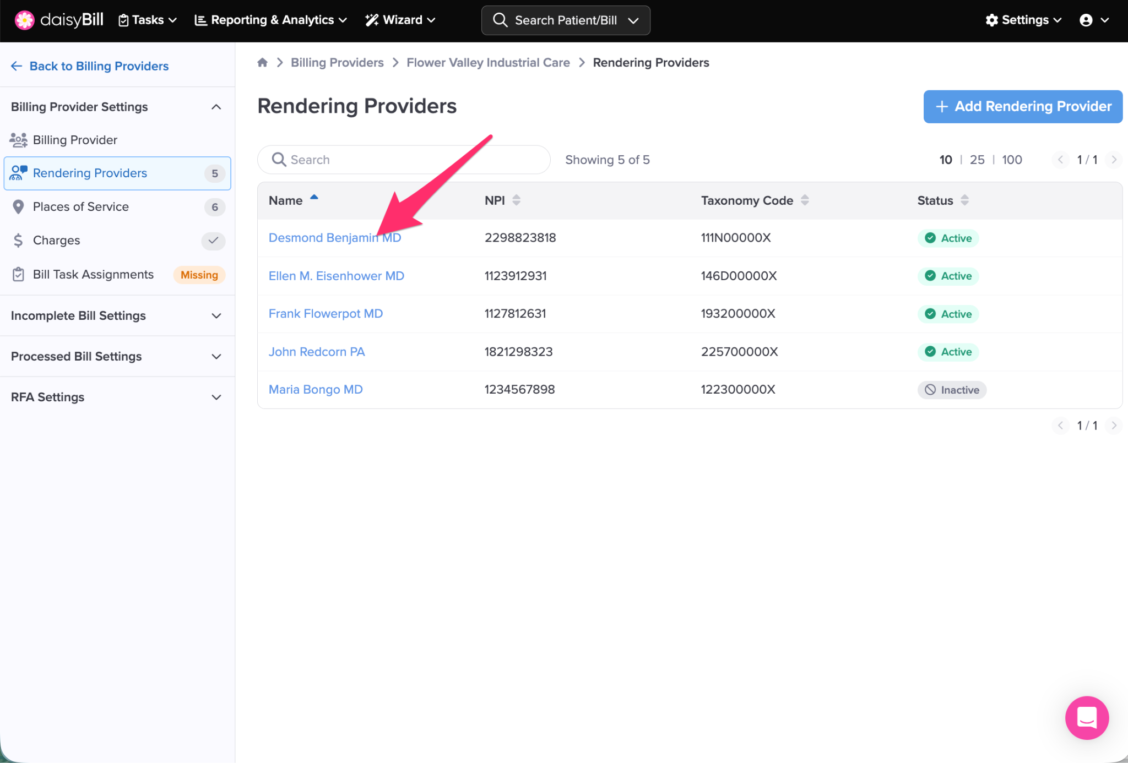Collapse the Billing Provider Settings section
This screenshot has height=763, width=1128.
click(216, 107)
